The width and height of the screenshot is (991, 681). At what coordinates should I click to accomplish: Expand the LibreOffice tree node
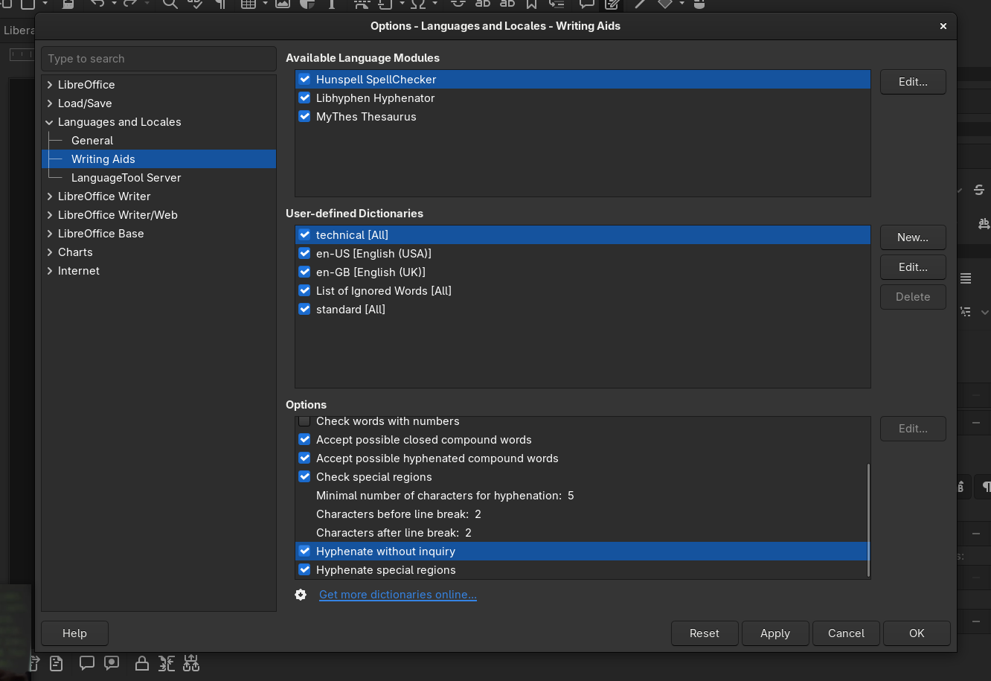pyautogui.click(x=49, y=85)
